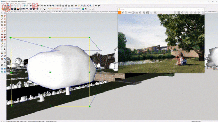Select the Move tool
The height and width of the screenshot is (122, 218).
(2, 34)
